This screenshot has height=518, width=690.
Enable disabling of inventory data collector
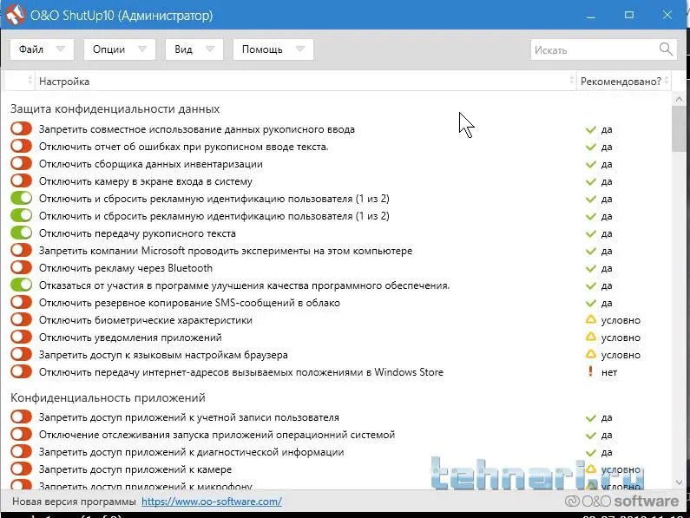click(21, 163)
